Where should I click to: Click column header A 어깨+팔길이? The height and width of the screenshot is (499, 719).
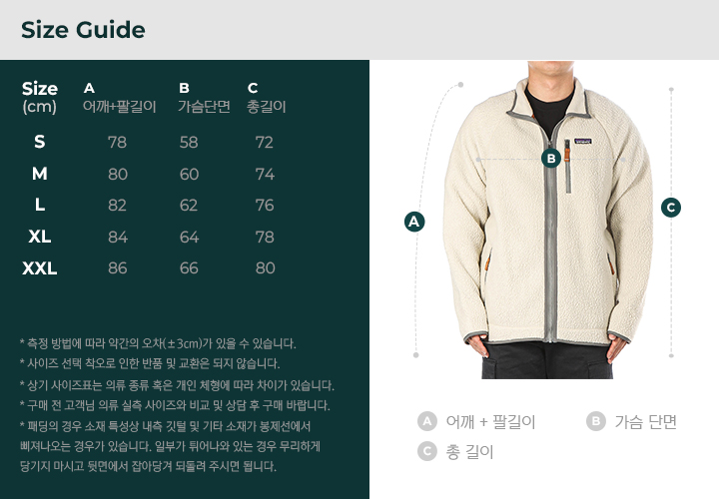[119, 98]
